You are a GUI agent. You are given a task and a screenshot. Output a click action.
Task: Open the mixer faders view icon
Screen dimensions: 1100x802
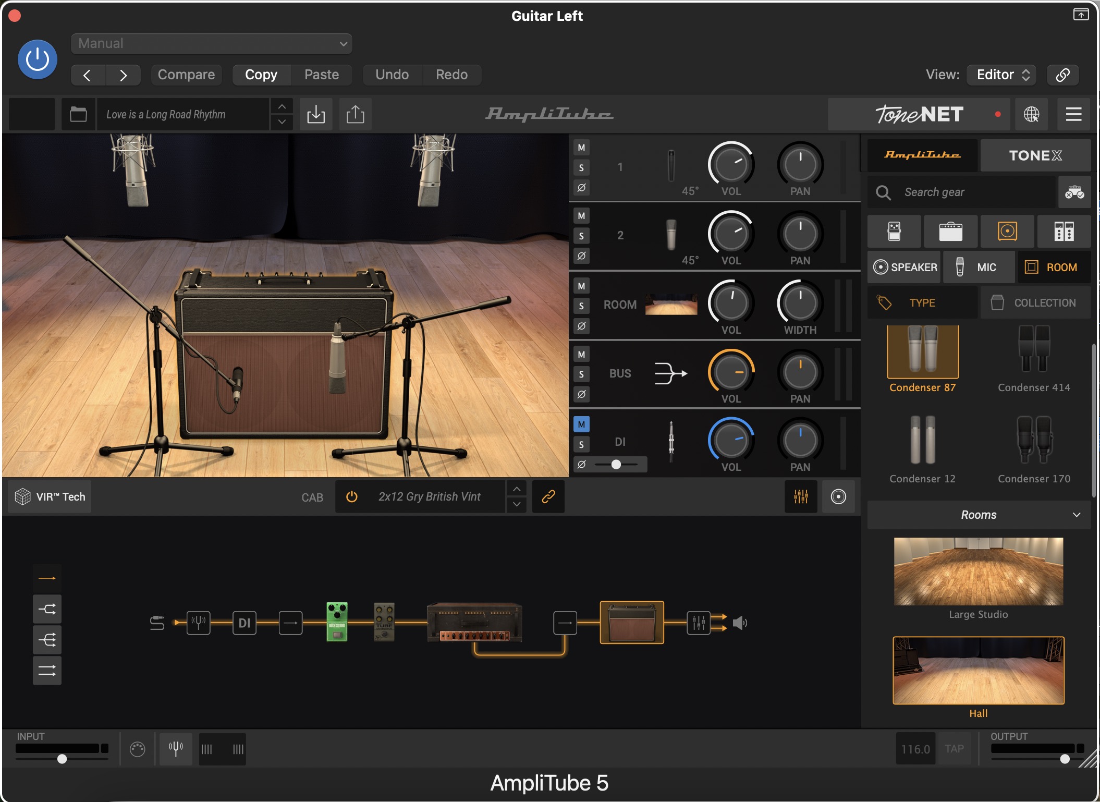(x=801, y=496)
